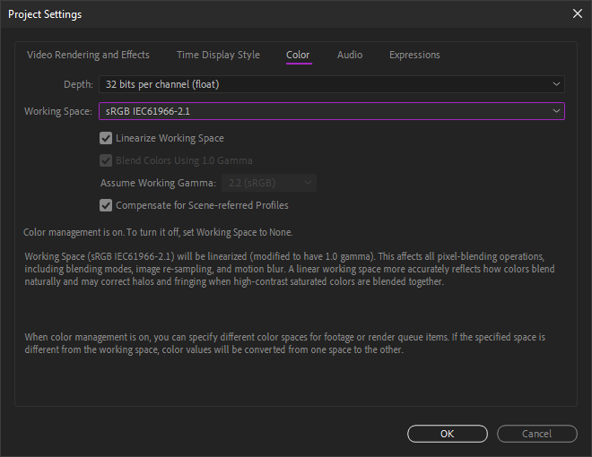
Task: Click the Depth field label
Action: 77,84
